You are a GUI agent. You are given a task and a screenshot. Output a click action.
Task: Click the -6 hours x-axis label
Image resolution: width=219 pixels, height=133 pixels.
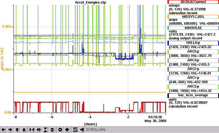point(52,117)
